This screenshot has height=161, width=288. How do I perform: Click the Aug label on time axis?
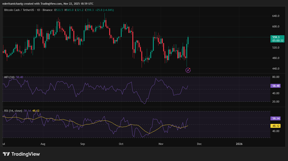click(x=43, y=144)
